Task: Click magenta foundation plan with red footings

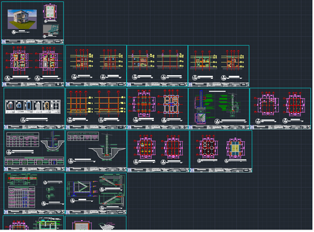Action: pyautogui.click(x=143, y=103)
